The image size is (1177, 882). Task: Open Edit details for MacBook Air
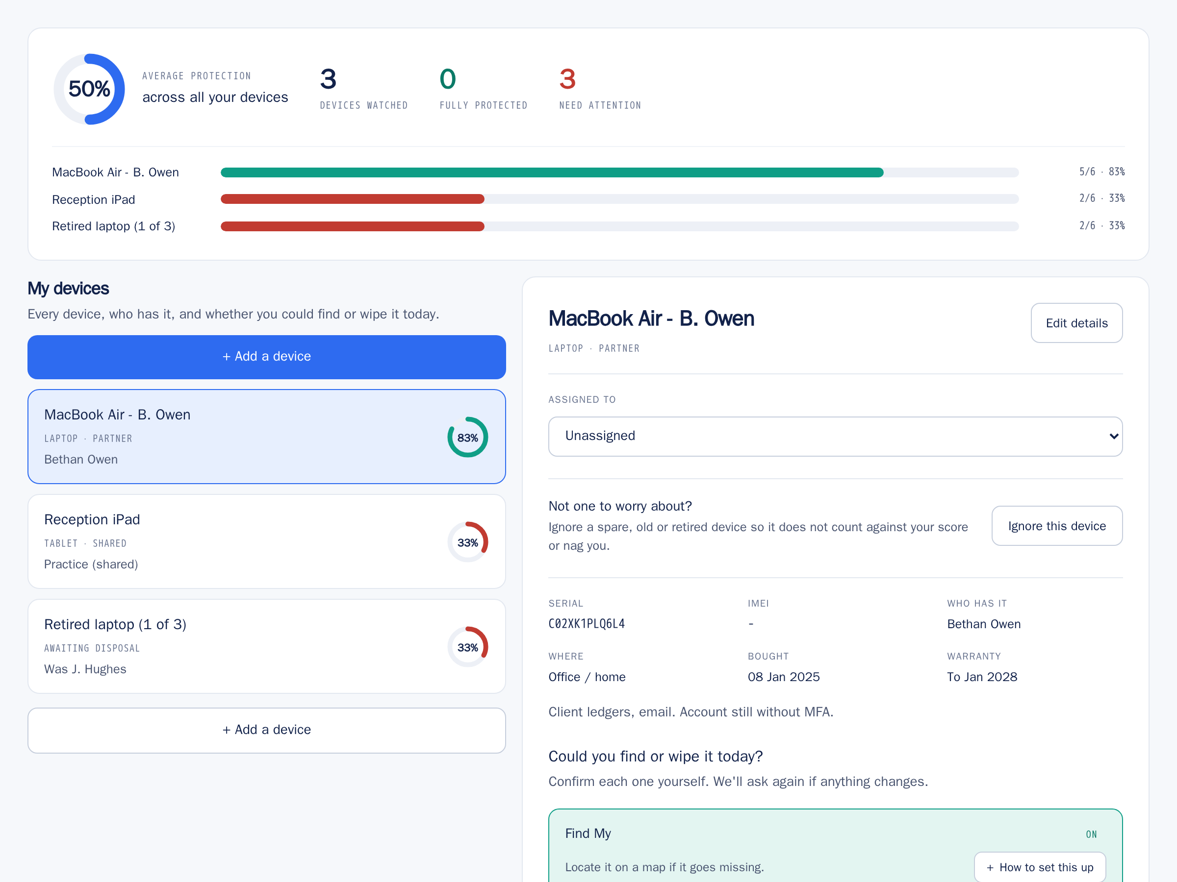(x=1076, y=323)
